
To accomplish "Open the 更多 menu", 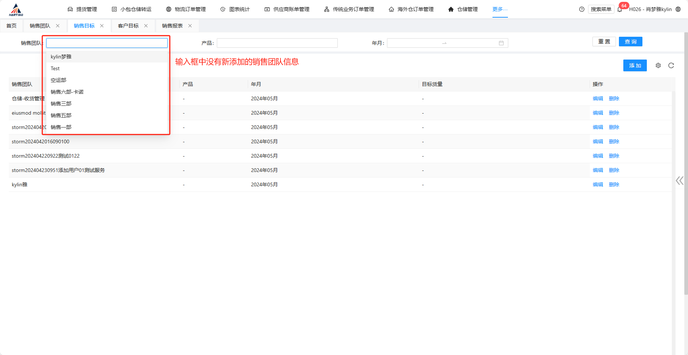I will [x=500, y=9].
